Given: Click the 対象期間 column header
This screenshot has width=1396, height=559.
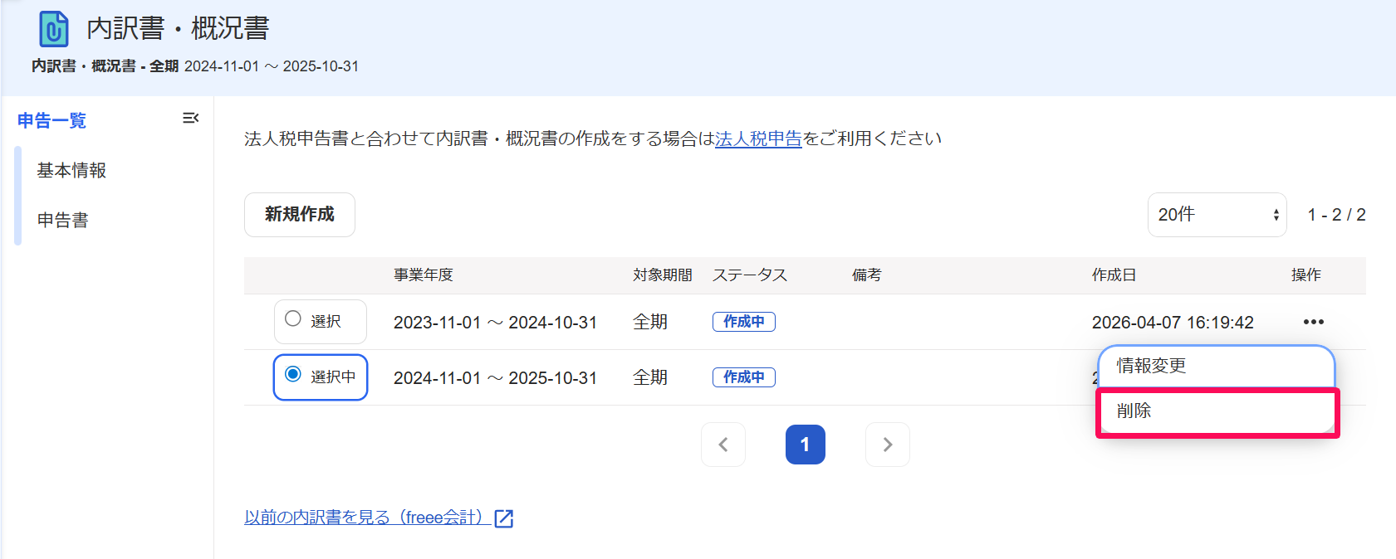Looking at the screenshot, I should click(x=663, y=275).
